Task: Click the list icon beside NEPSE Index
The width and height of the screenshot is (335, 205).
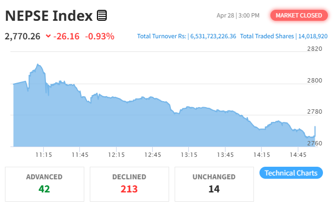Action: (x=102, y=15)
